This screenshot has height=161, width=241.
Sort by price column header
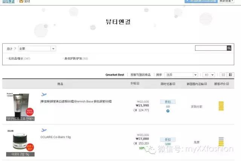click(135, 84)
